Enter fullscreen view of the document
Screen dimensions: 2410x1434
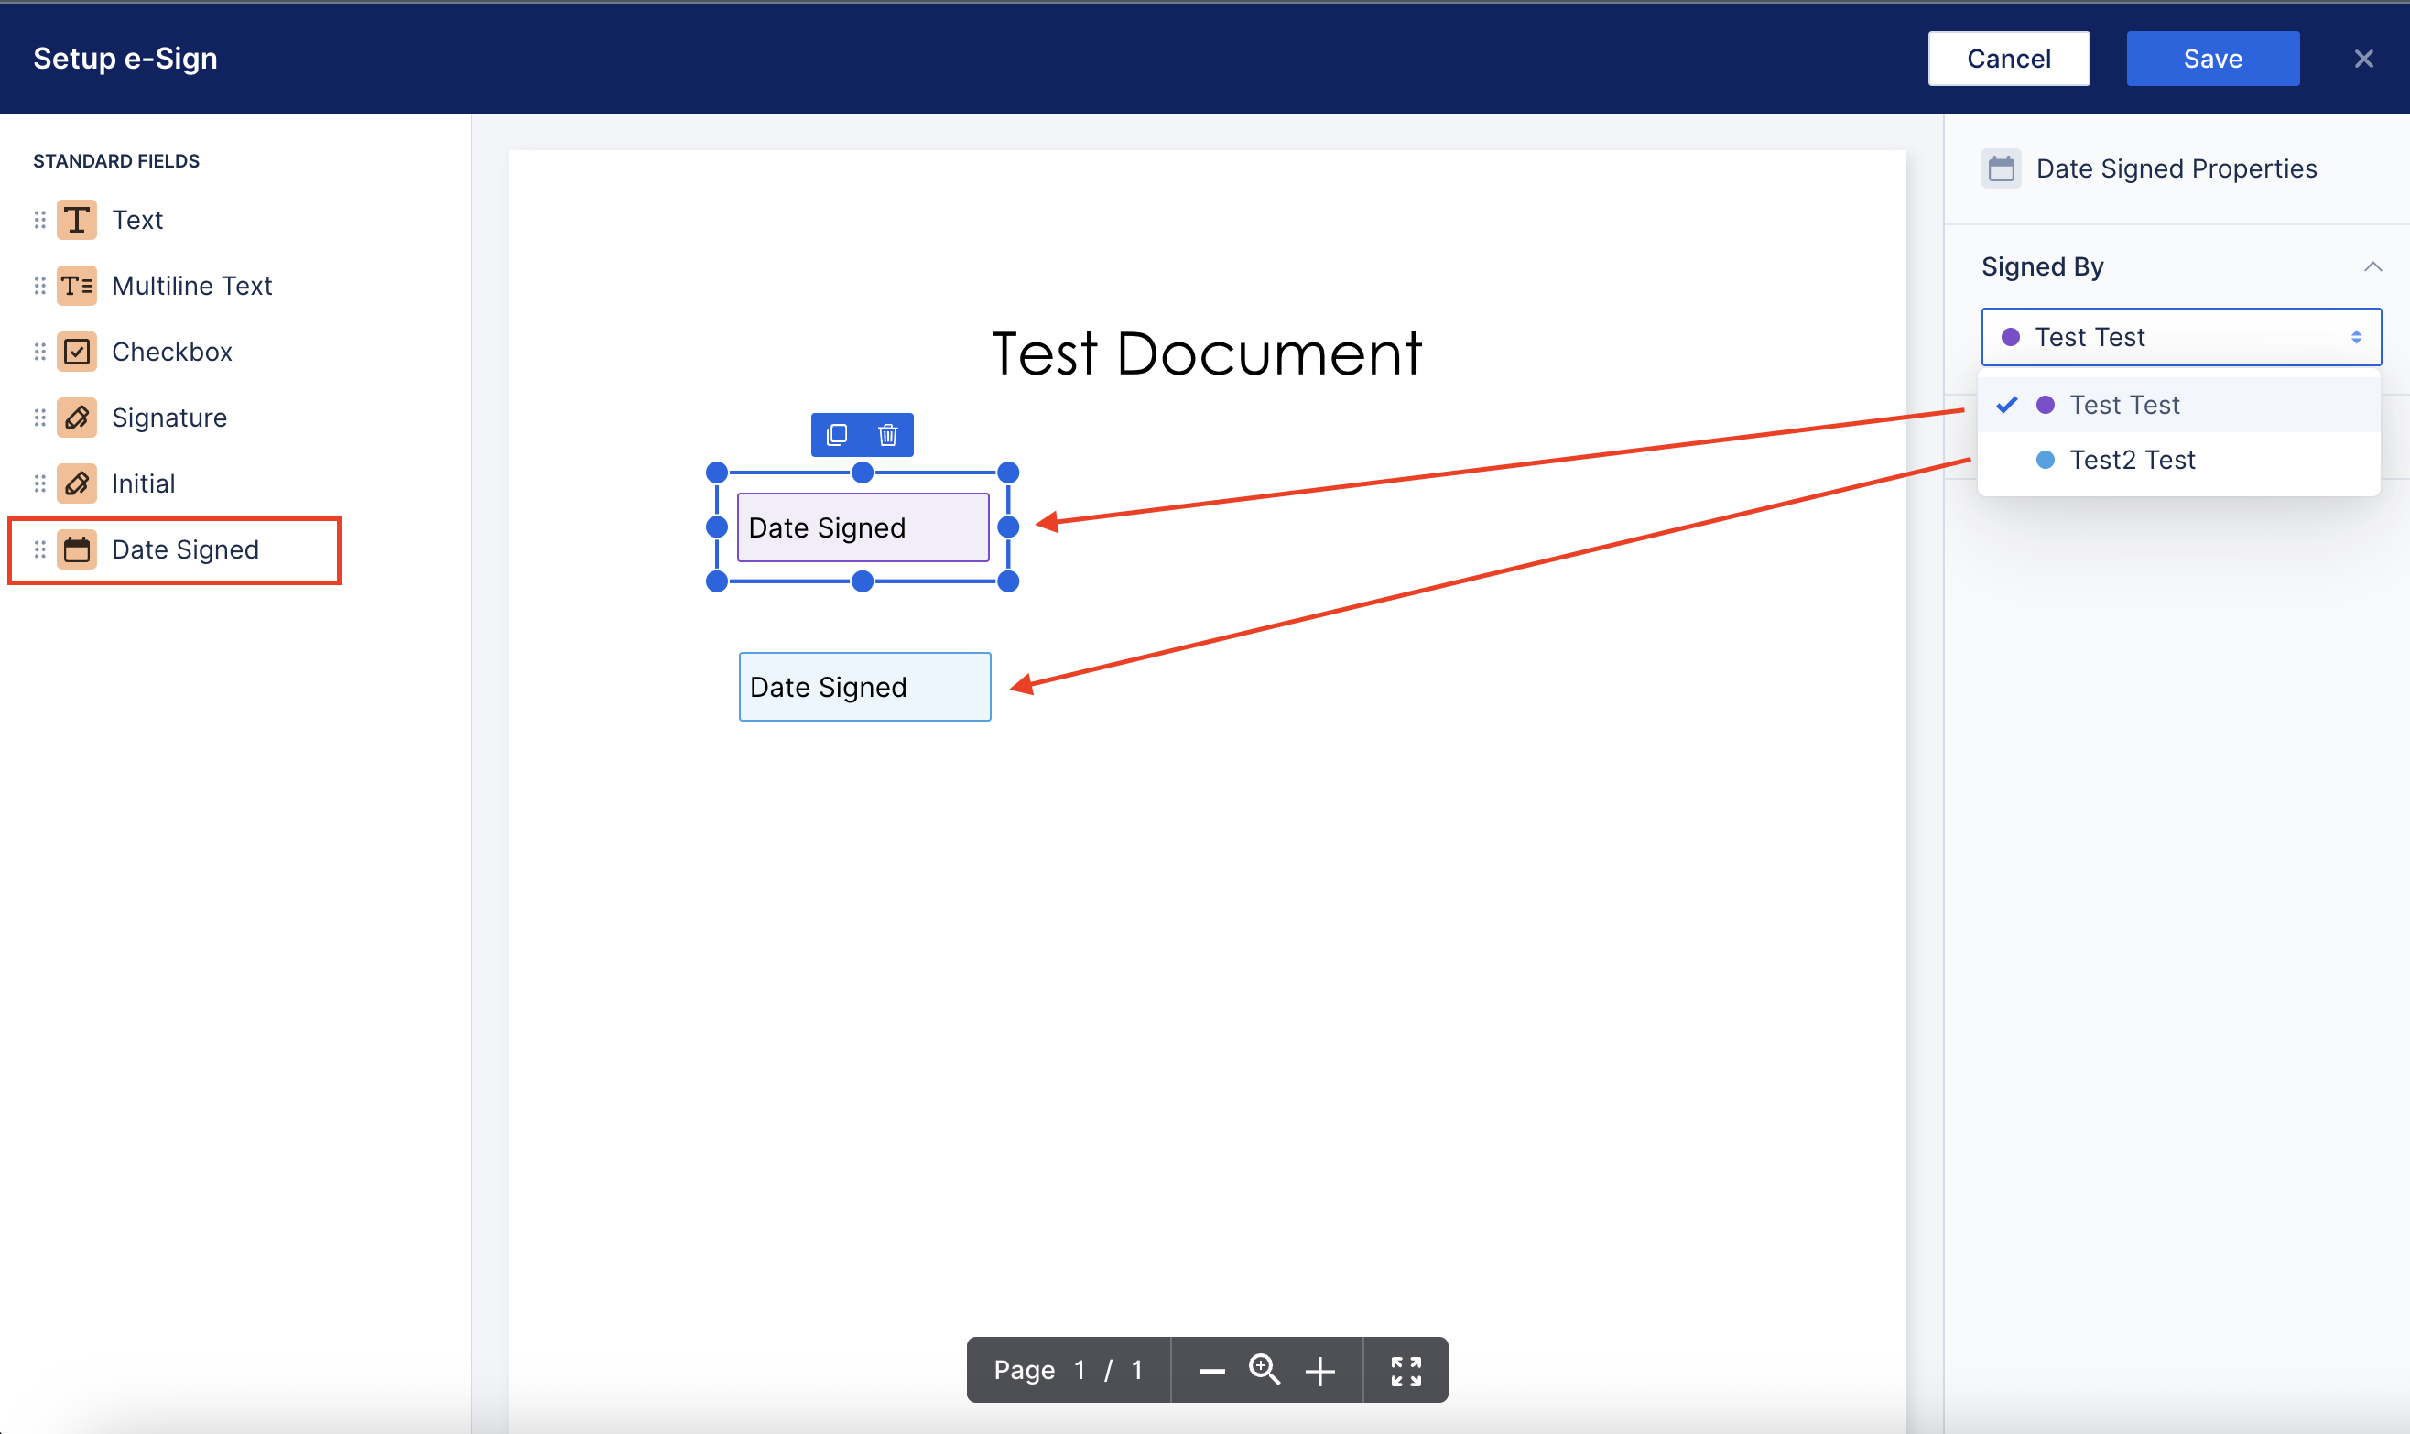1406,1370
